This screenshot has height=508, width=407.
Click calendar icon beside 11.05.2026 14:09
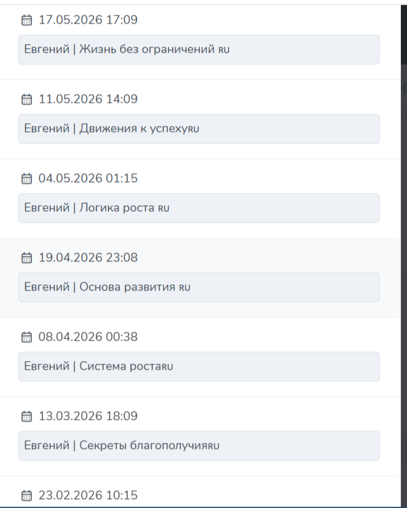[x=26, y=99]
